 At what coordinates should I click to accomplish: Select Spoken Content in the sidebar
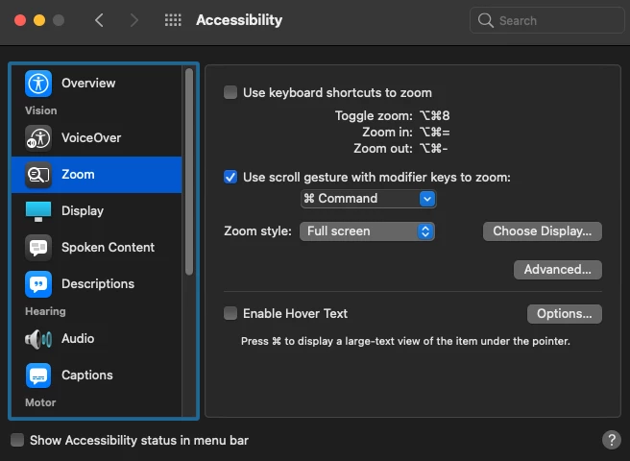pos(96,248)
